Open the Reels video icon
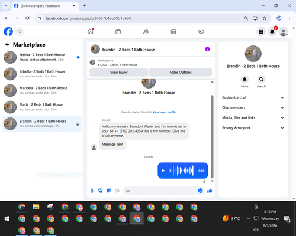This screenshot has height=236, width=296. (x=118, y=31)
